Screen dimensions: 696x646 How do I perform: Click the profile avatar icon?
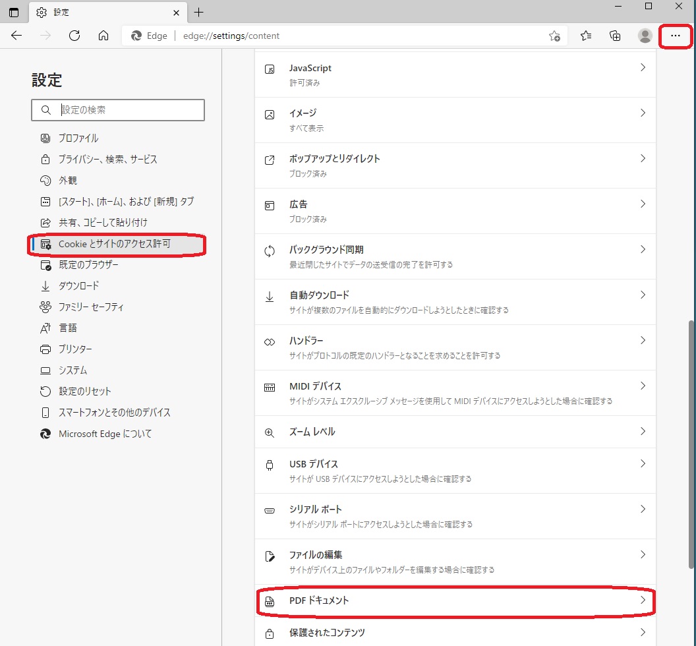click(x=645, y=36)
